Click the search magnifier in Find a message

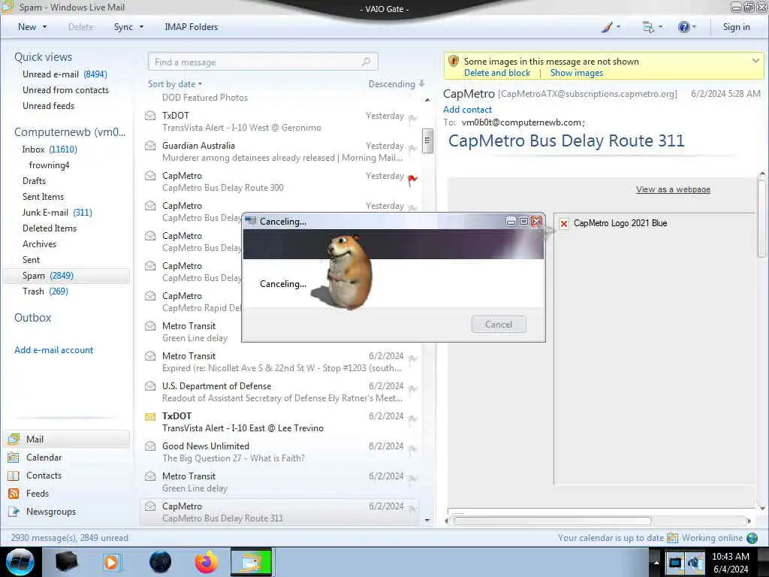coord(366,62)
